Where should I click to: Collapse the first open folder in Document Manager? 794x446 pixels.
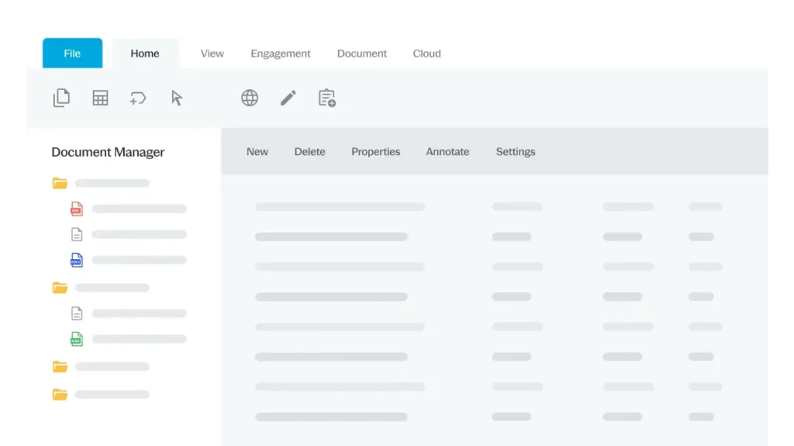(60, 183)
